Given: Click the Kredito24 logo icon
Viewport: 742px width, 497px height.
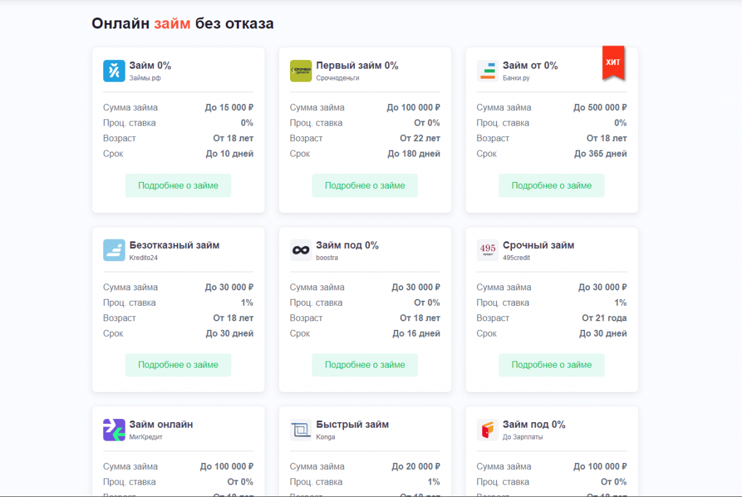Looking at the screenshot, I should (114, 251).
